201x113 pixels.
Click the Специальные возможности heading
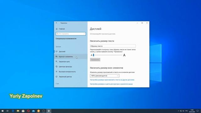pos(66,39)
